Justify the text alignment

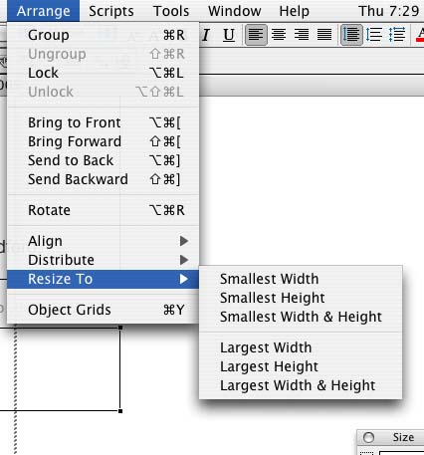[324, 35]
